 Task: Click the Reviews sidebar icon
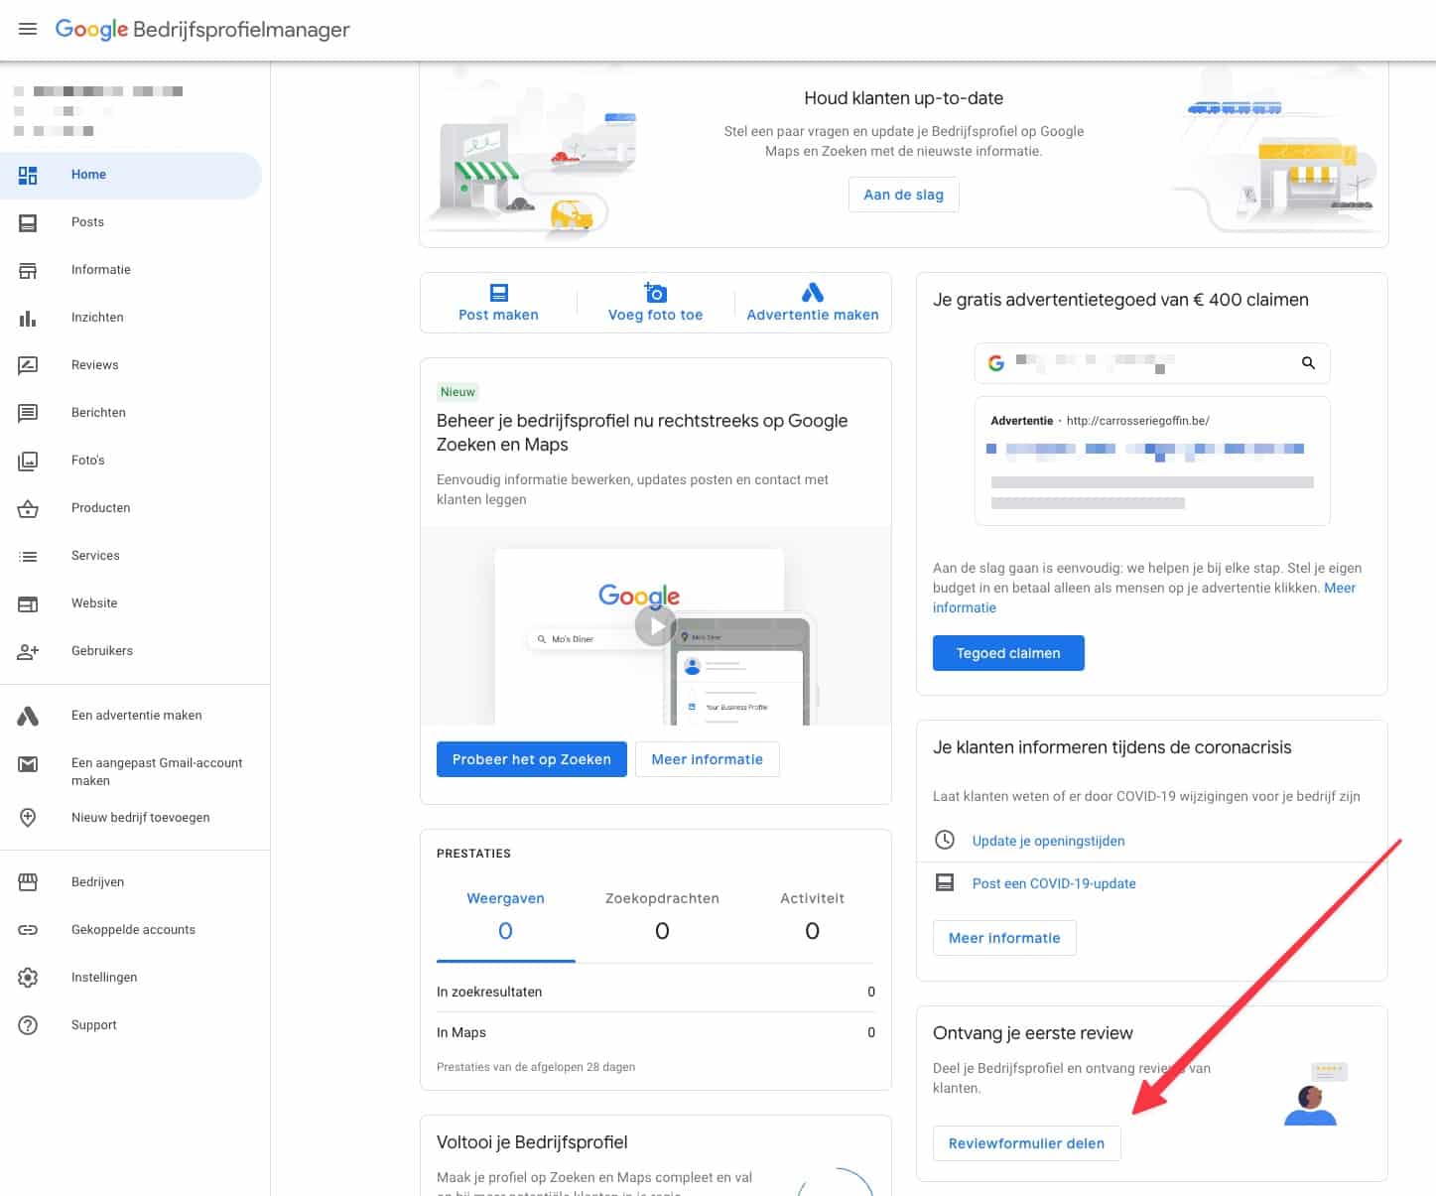click(28, 365)
